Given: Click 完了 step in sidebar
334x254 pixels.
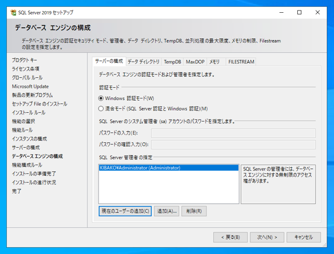Looking at the screenshot, I should click(17, 191).
